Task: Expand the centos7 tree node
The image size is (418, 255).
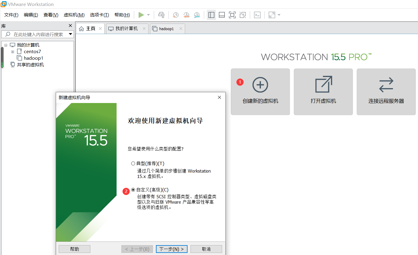Action: 13,52
